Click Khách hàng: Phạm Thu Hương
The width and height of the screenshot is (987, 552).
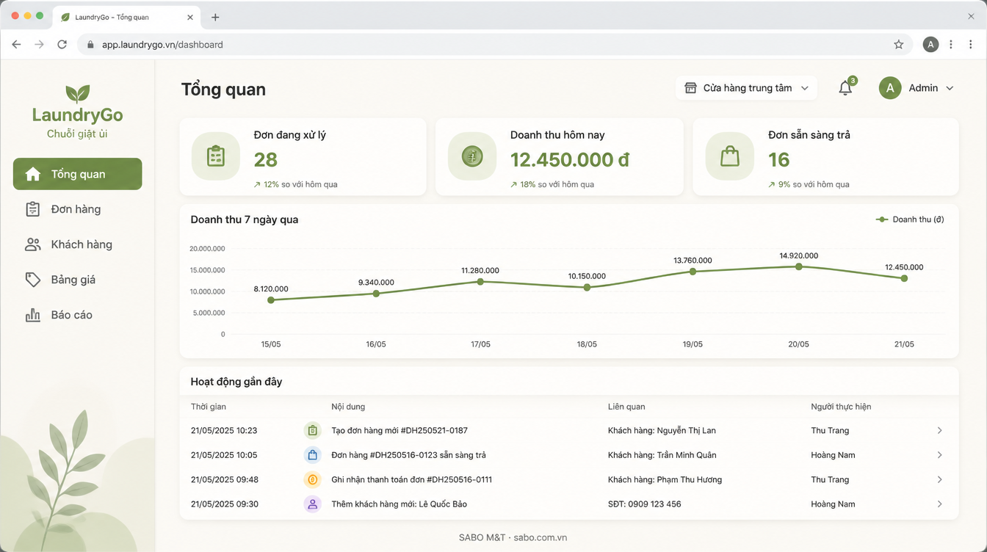pos(665,480)
